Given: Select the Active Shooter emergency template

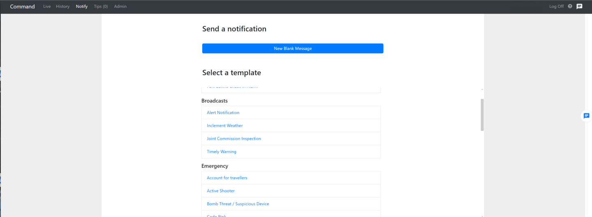Looking at the screenshot, I should pyautogui.click(x=220, y=191).
